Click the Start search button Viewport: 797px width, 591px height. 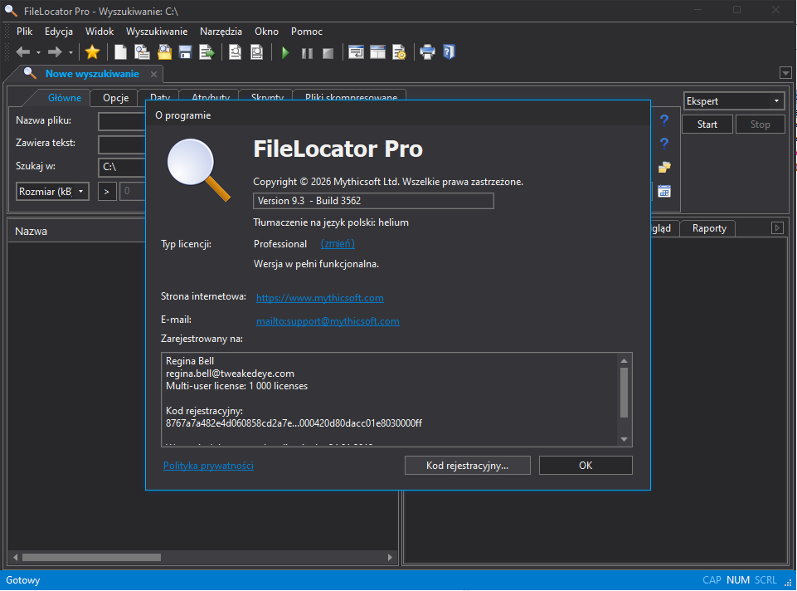pos(707,125)
